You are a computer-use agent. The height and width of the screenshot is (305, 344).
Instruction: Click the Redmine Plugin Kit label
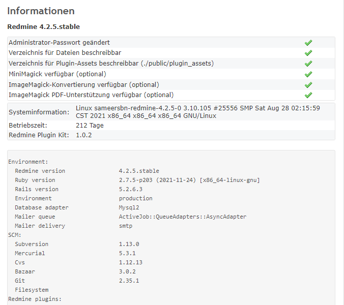click(39, 135)
